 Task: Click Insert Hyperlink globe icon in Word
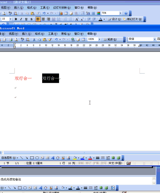coord(73,39)
